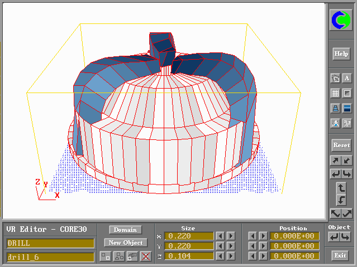This screenshot has width=357, height=267.
Task: Increase the X size value with right arrow
Action: [230, 236]
